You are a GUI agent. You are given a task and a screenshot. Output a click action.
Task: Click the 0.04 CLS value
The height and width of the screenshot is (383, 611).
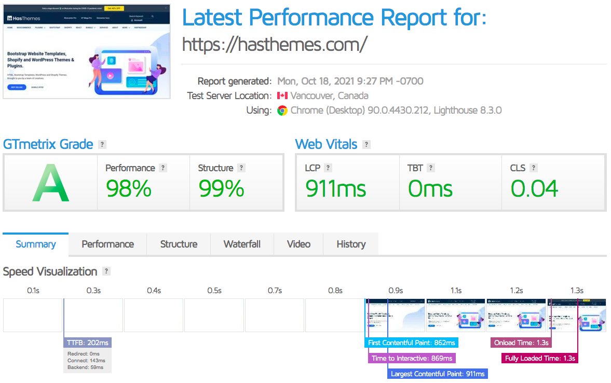coord(534,189)
